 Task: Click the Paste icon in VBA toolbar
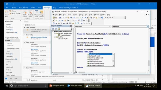[x=68, y=17]
